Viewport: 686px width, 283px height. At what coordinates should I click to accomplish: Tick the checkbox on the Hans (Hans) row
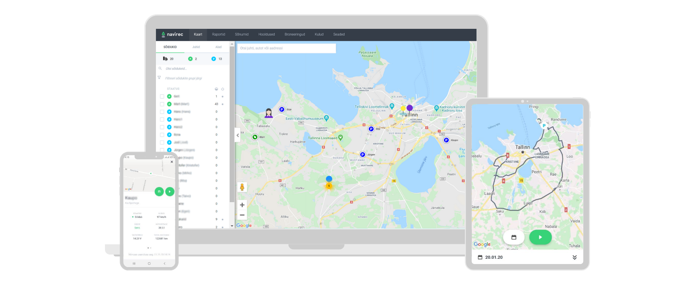(162, 112)
